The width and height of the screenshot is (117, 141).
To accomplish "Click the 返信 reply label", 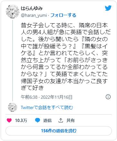I will (x=47, y=120).
